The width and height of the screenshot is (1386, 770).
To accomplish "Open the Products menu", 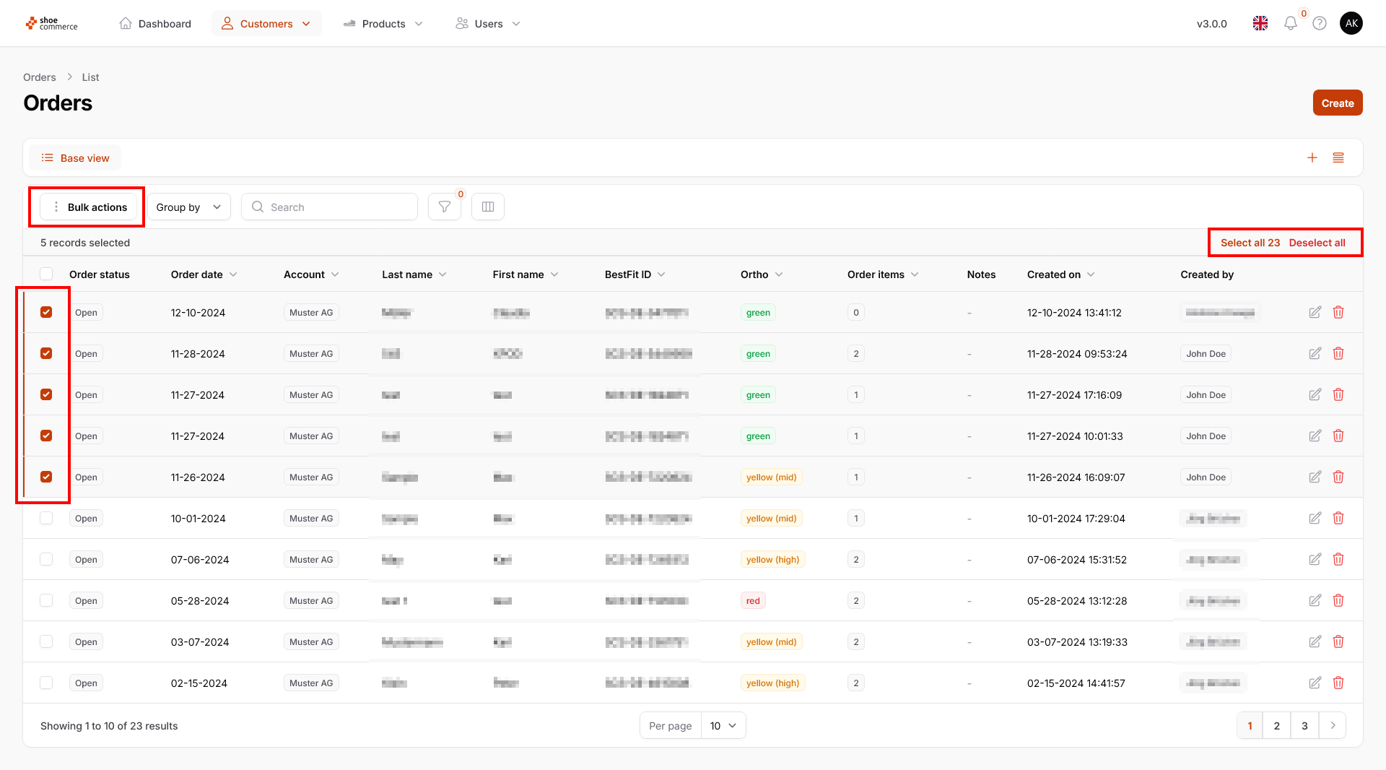I will pyautogui.click(x=383, y=24).
